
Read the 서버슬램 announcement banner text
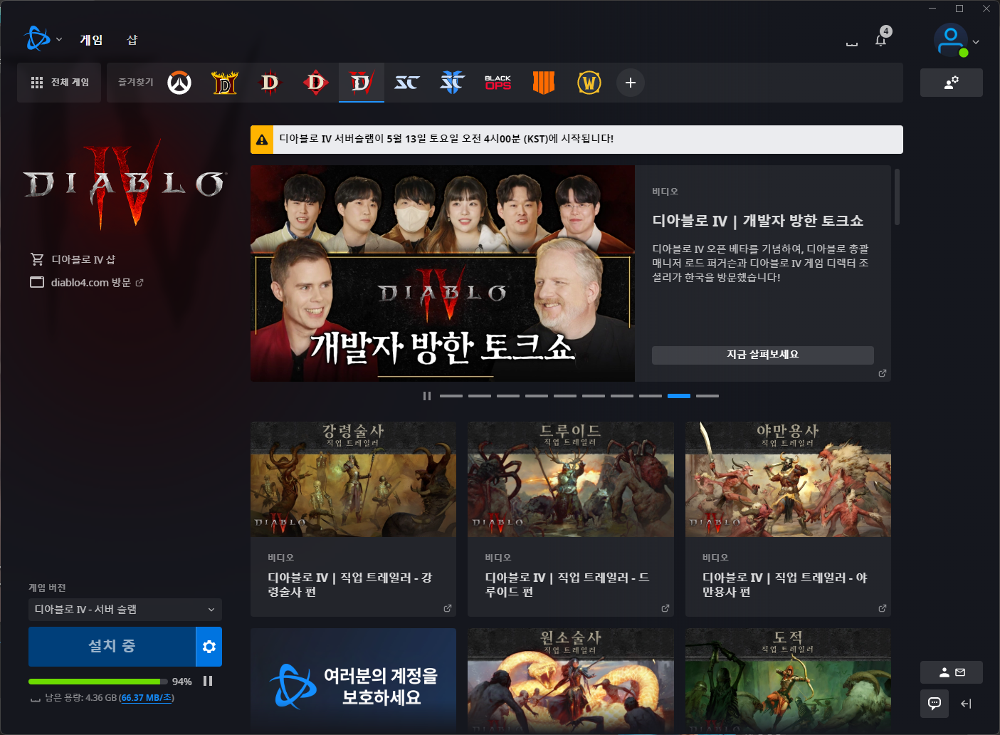(446, 139)
